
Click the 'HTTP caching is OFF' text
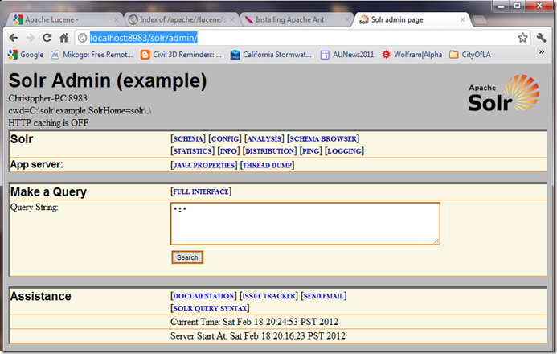point(49,123)
